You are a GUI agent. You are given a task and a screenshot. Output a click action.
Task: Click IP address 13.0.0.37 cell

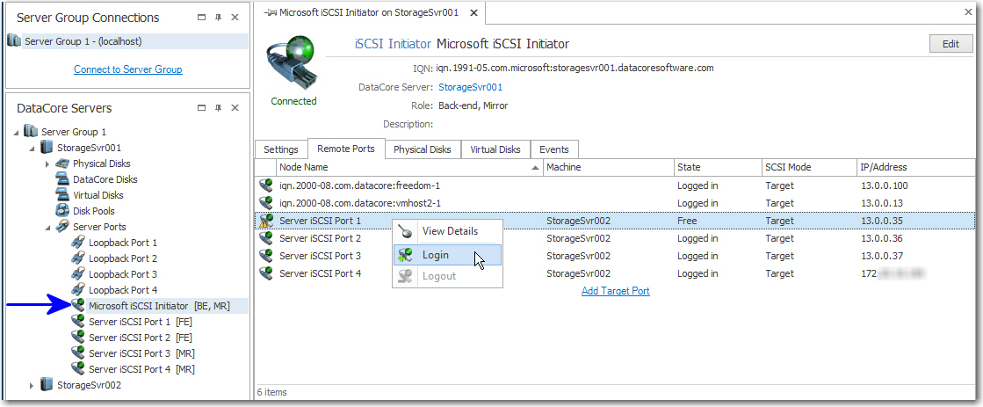(x=884, y=256)
